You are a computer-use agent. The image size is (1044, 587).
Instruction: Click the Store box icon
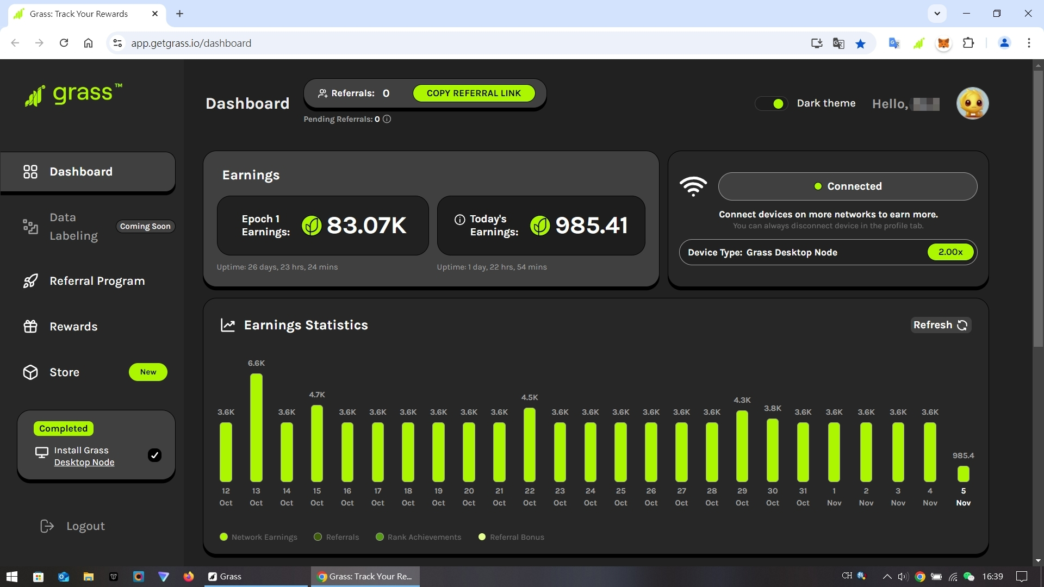30,372
